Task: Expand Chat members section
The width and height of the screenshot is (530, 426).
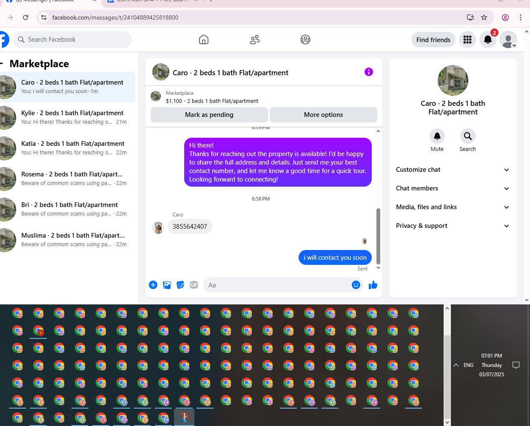Action: tap(453, 188)
